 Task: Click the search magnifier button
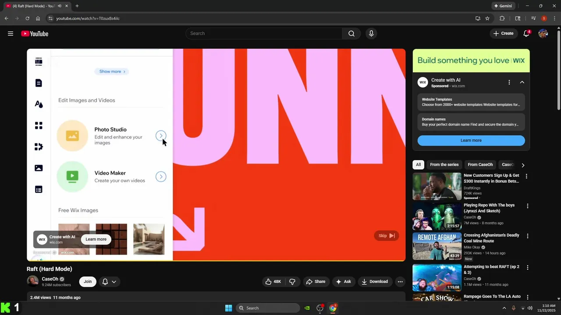click(352, 34)
